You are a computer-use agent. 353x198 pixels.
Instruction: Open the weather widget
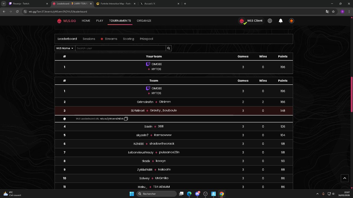click(x=12, y=194)
